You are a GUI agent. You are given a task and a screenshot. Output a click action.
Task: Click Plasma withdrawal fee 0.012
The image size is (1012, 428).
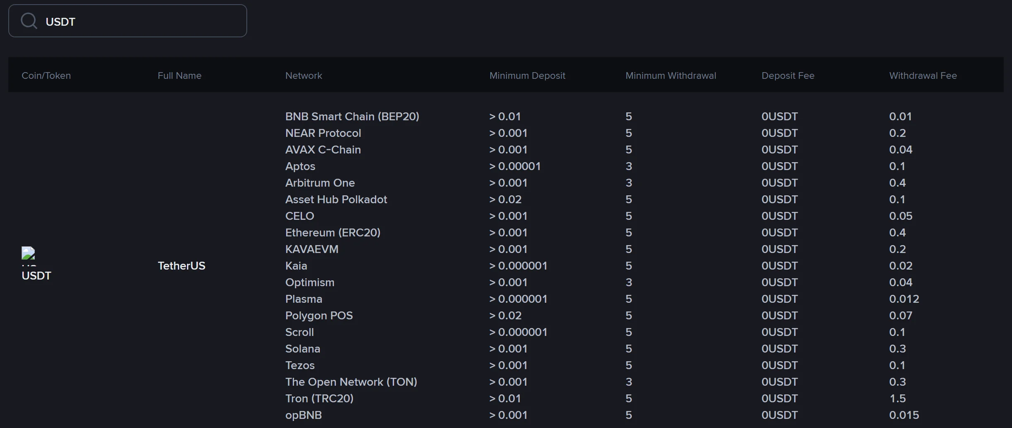[x=904, y=299]
